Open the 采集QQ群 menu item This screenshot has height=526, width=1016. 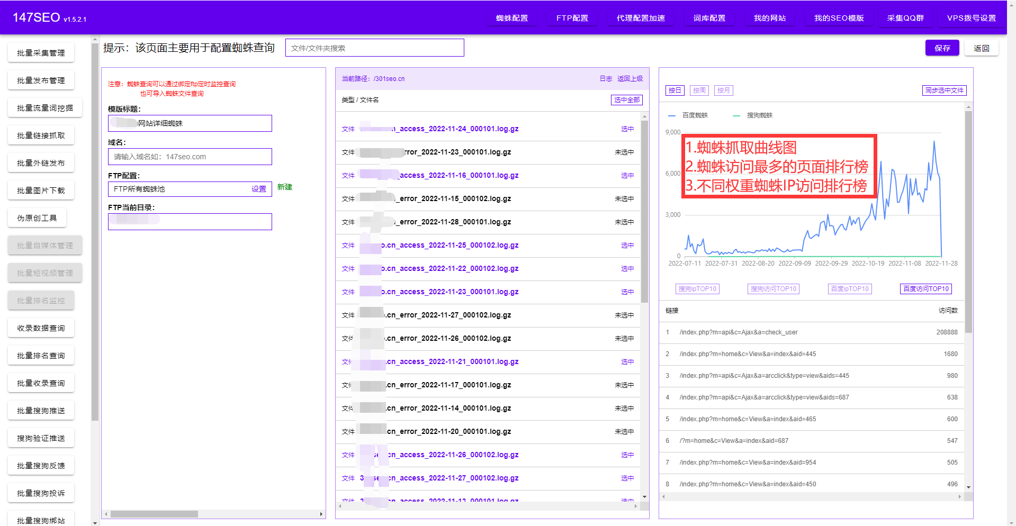[x=905, y=18]
